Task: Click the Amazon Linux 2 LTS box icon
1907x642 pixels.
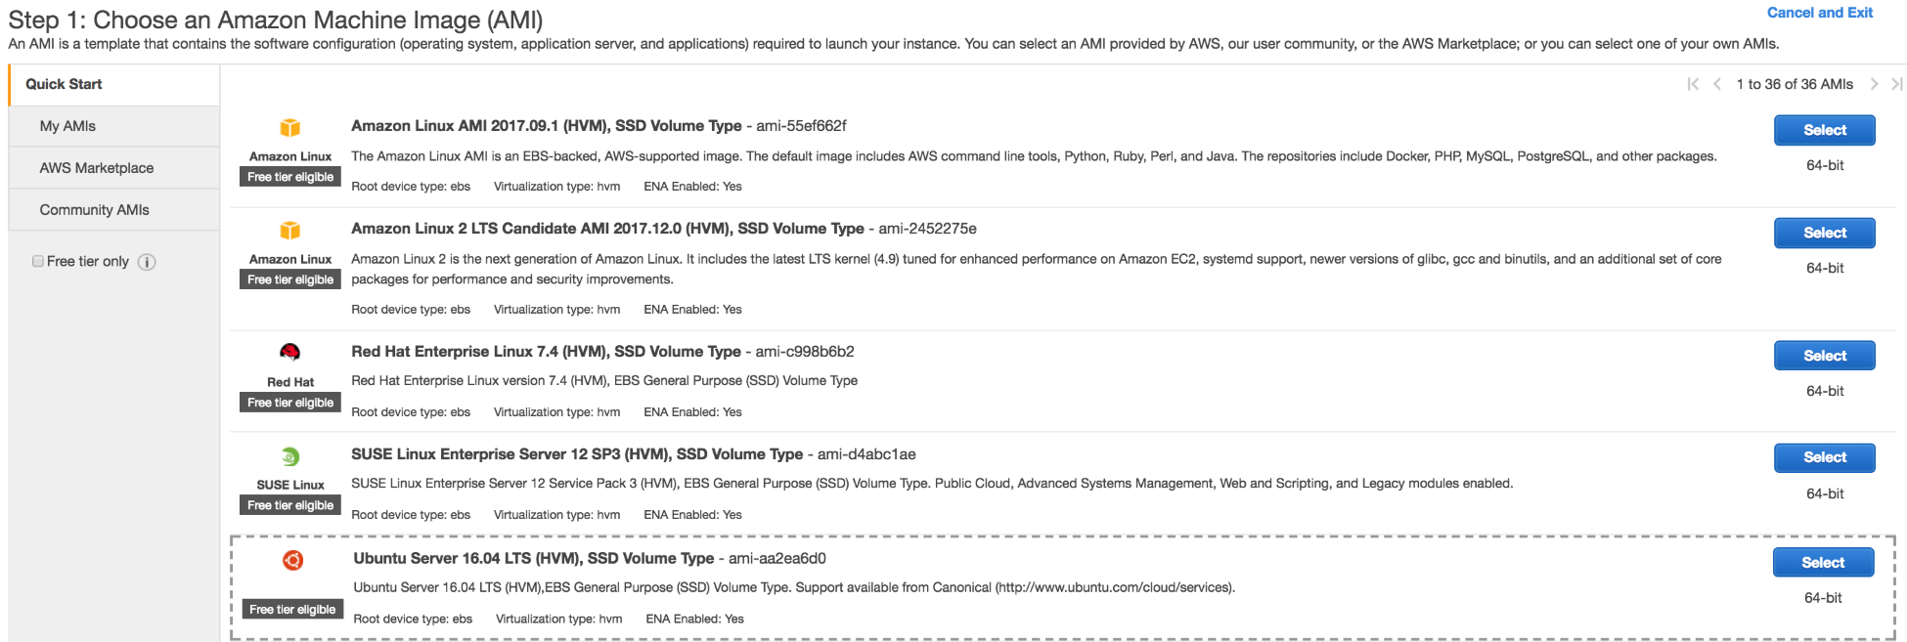Action: click(x=289, y=231)
